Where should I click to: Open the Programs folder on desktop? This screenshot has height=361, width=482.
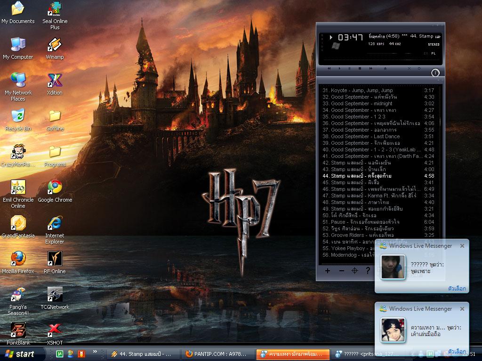coord(55,156)
